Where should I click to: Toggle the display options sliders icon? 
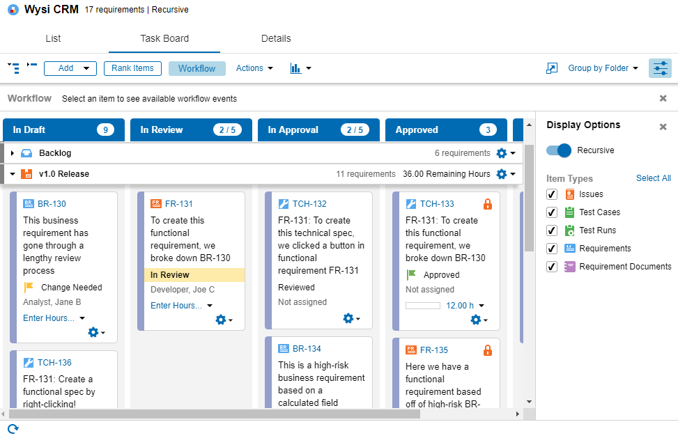(x=660, y=68)
